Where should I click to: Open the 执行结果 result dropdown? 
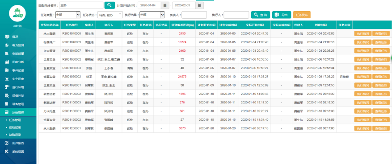click(152, 15)
